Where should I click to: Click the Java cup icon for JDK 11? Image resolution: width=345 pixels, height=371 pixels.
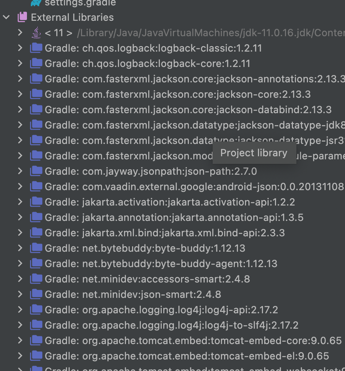(36, 33)
